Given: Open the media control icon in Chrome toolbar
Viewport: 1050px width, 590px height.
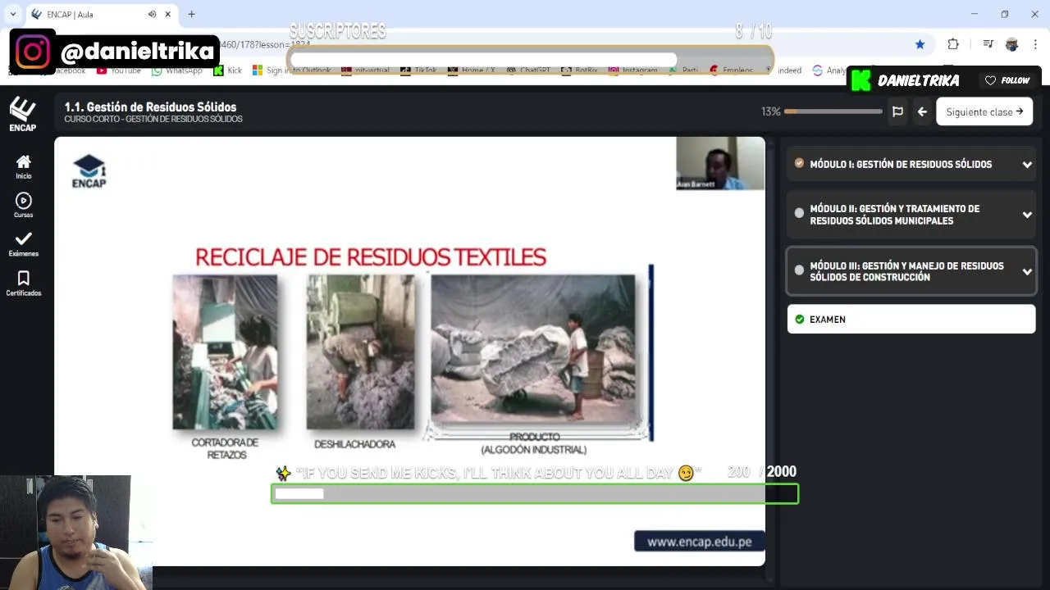Looking at the screenshot, I should pos(988,44).
